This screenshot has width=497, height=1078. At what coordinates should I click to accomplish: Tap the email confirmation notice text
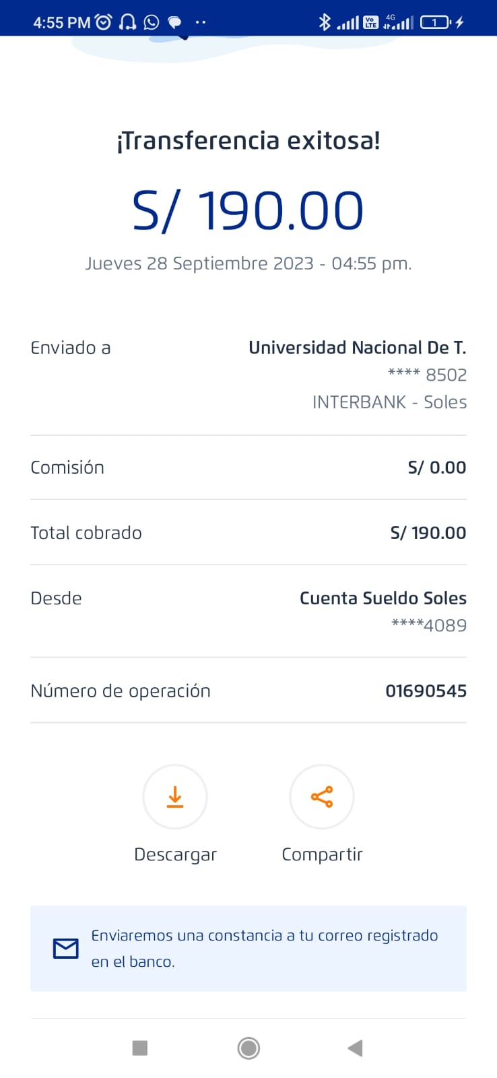click(264, 948)
